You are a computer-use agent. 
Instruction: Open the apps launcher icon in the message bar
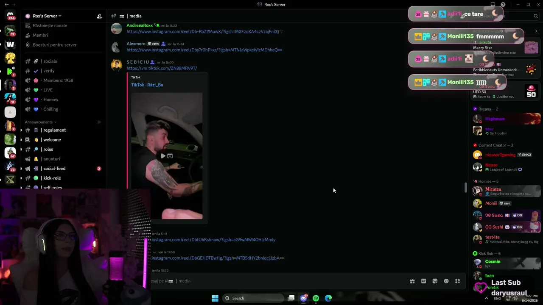[457, 281]
